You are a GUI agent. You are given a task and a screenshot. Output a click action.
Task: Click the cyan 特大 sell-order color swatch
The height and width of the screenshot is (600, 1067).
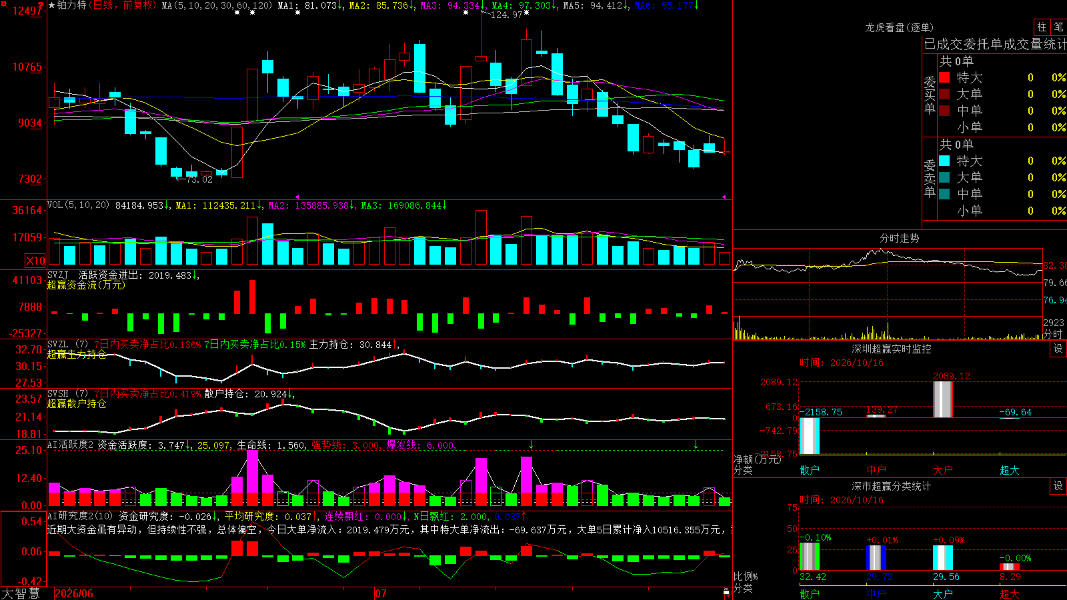click(944, 161)
